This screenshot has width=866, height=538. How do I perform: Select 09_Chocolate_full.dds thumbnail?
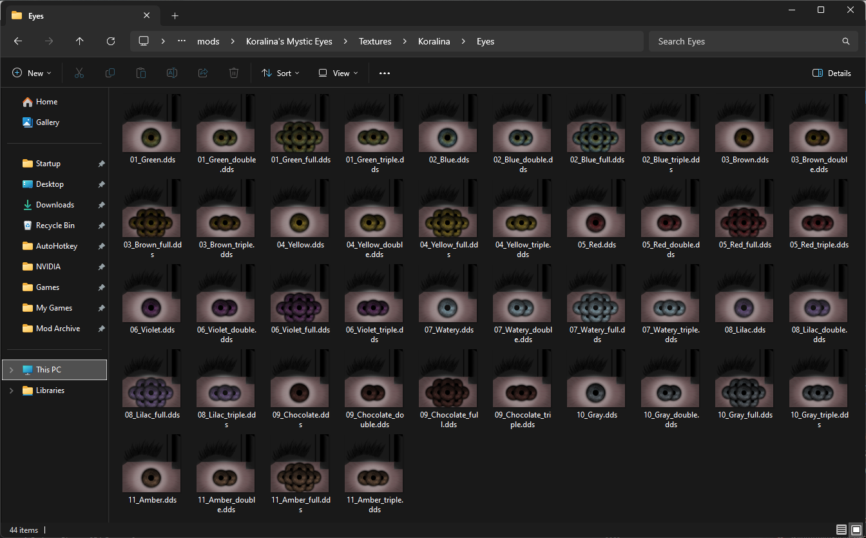click(448, 378)
